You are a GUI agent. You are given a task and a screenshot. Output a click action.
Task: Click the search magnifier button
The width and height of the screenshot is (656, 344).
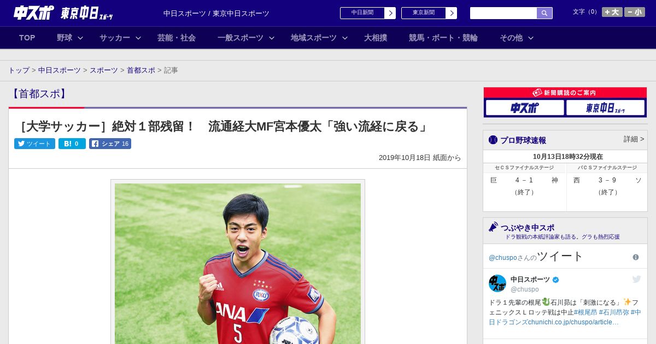click(544, 13)
